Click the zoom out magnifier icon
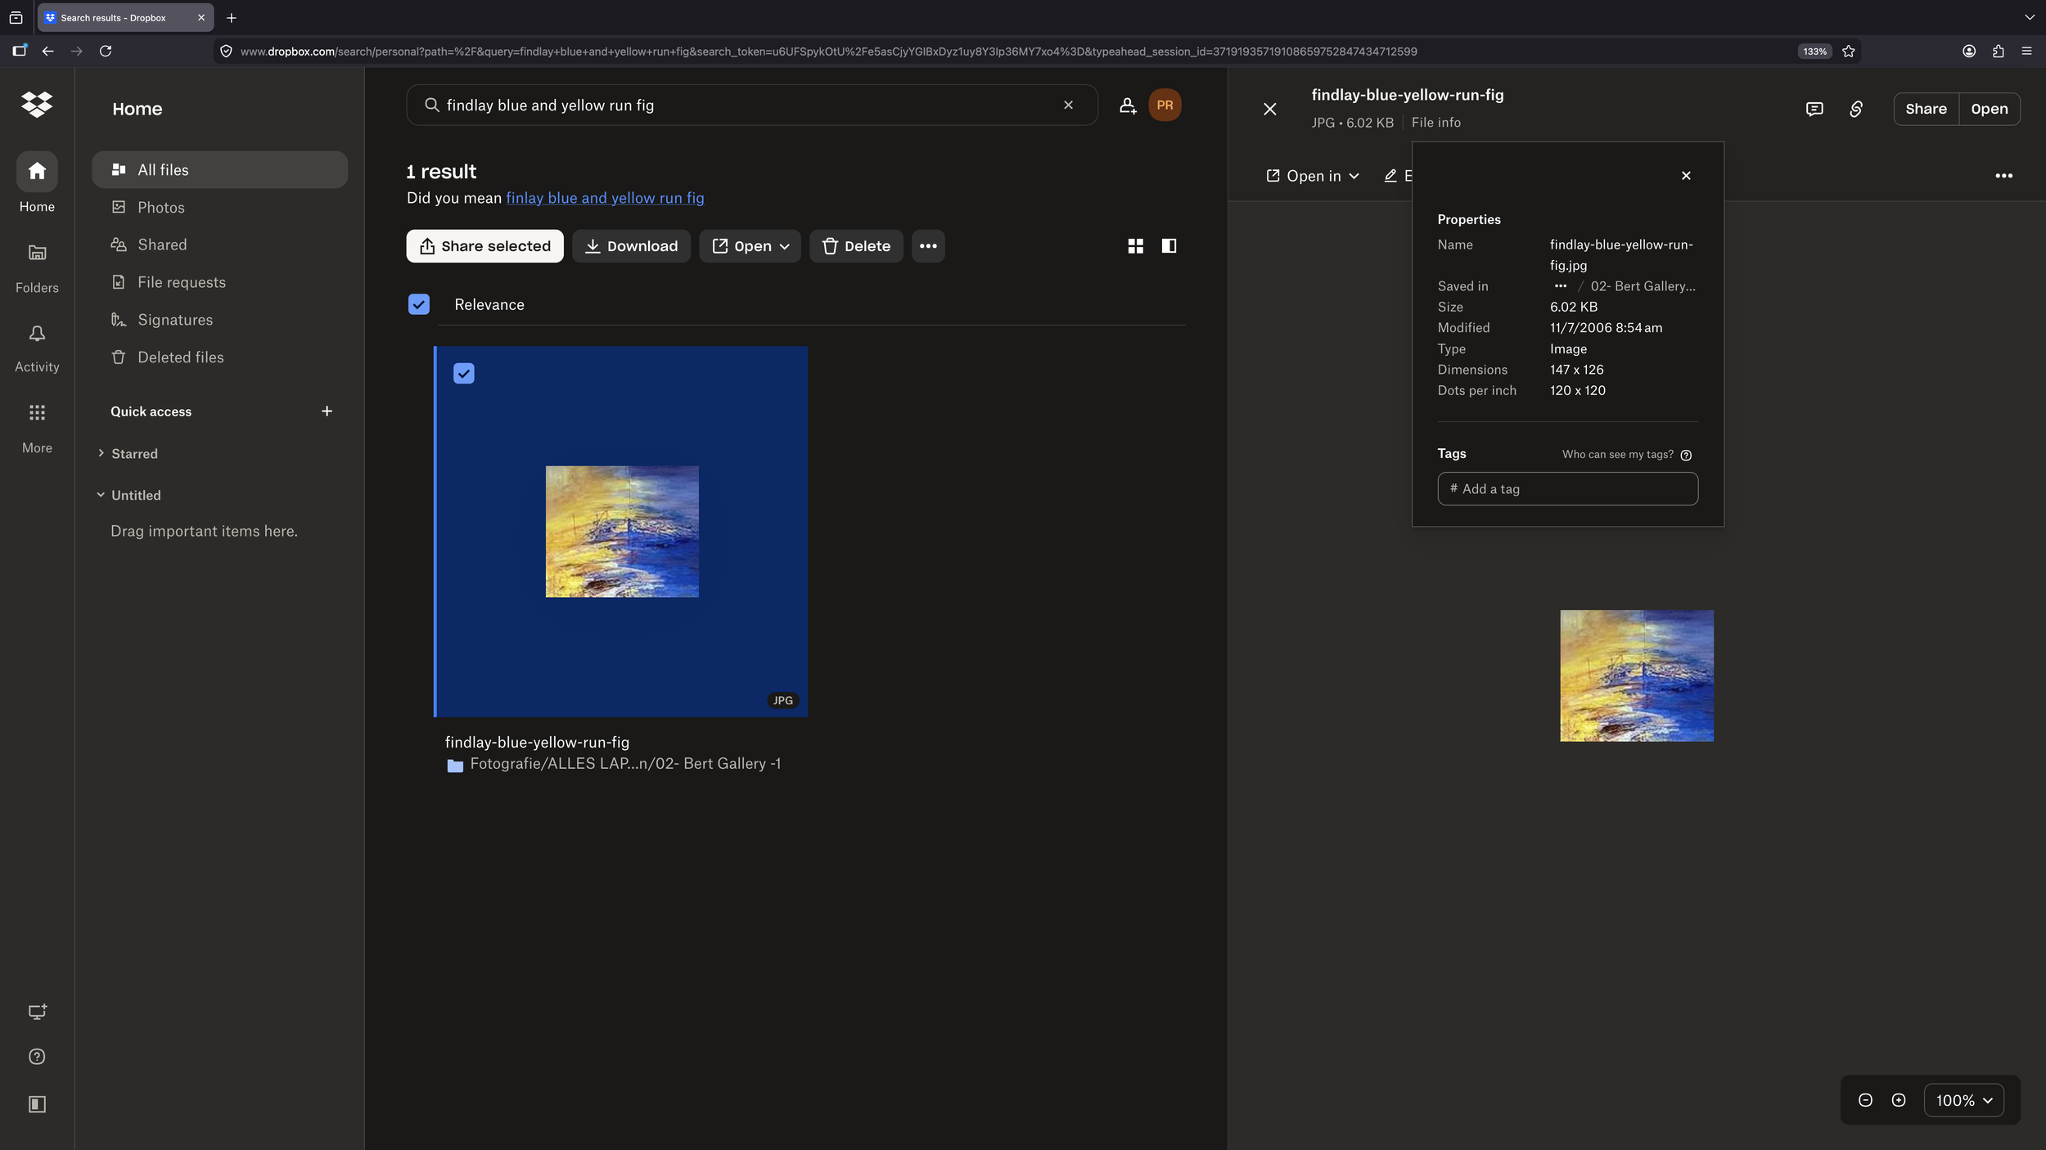Image resolution: width=2046 pixels, height=1150 pixels. point(1865,1100)
